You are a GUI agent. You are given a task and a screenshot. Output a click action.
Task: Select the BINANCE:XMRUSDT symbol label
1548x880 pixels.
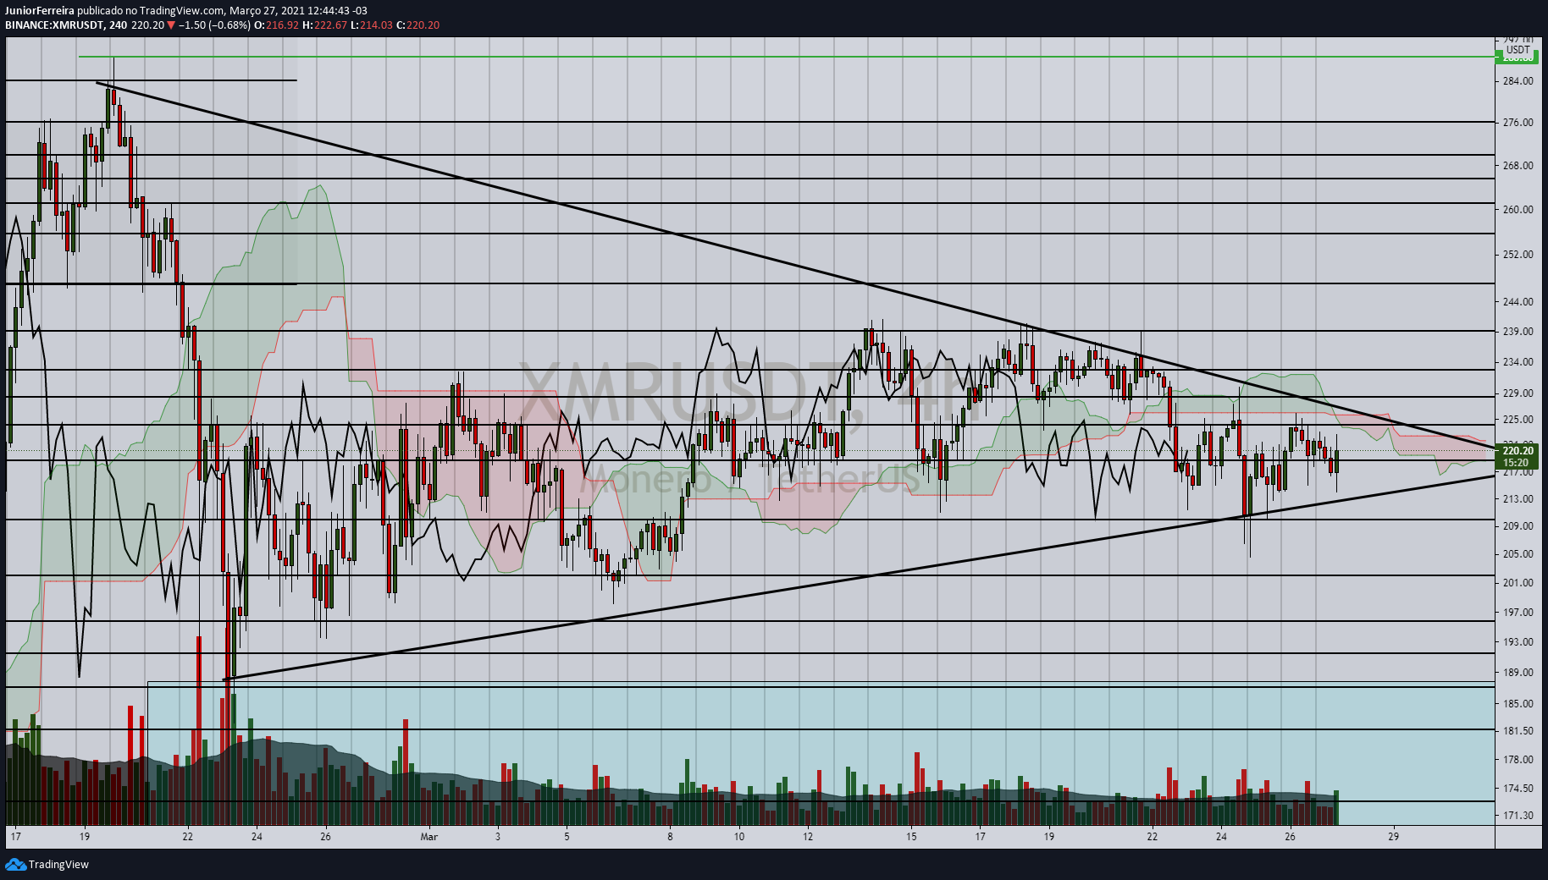pos(55,25)
